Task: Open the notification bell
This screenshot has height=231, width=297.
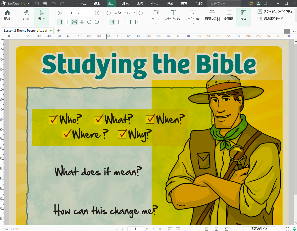Action: [x=266, y=4]
